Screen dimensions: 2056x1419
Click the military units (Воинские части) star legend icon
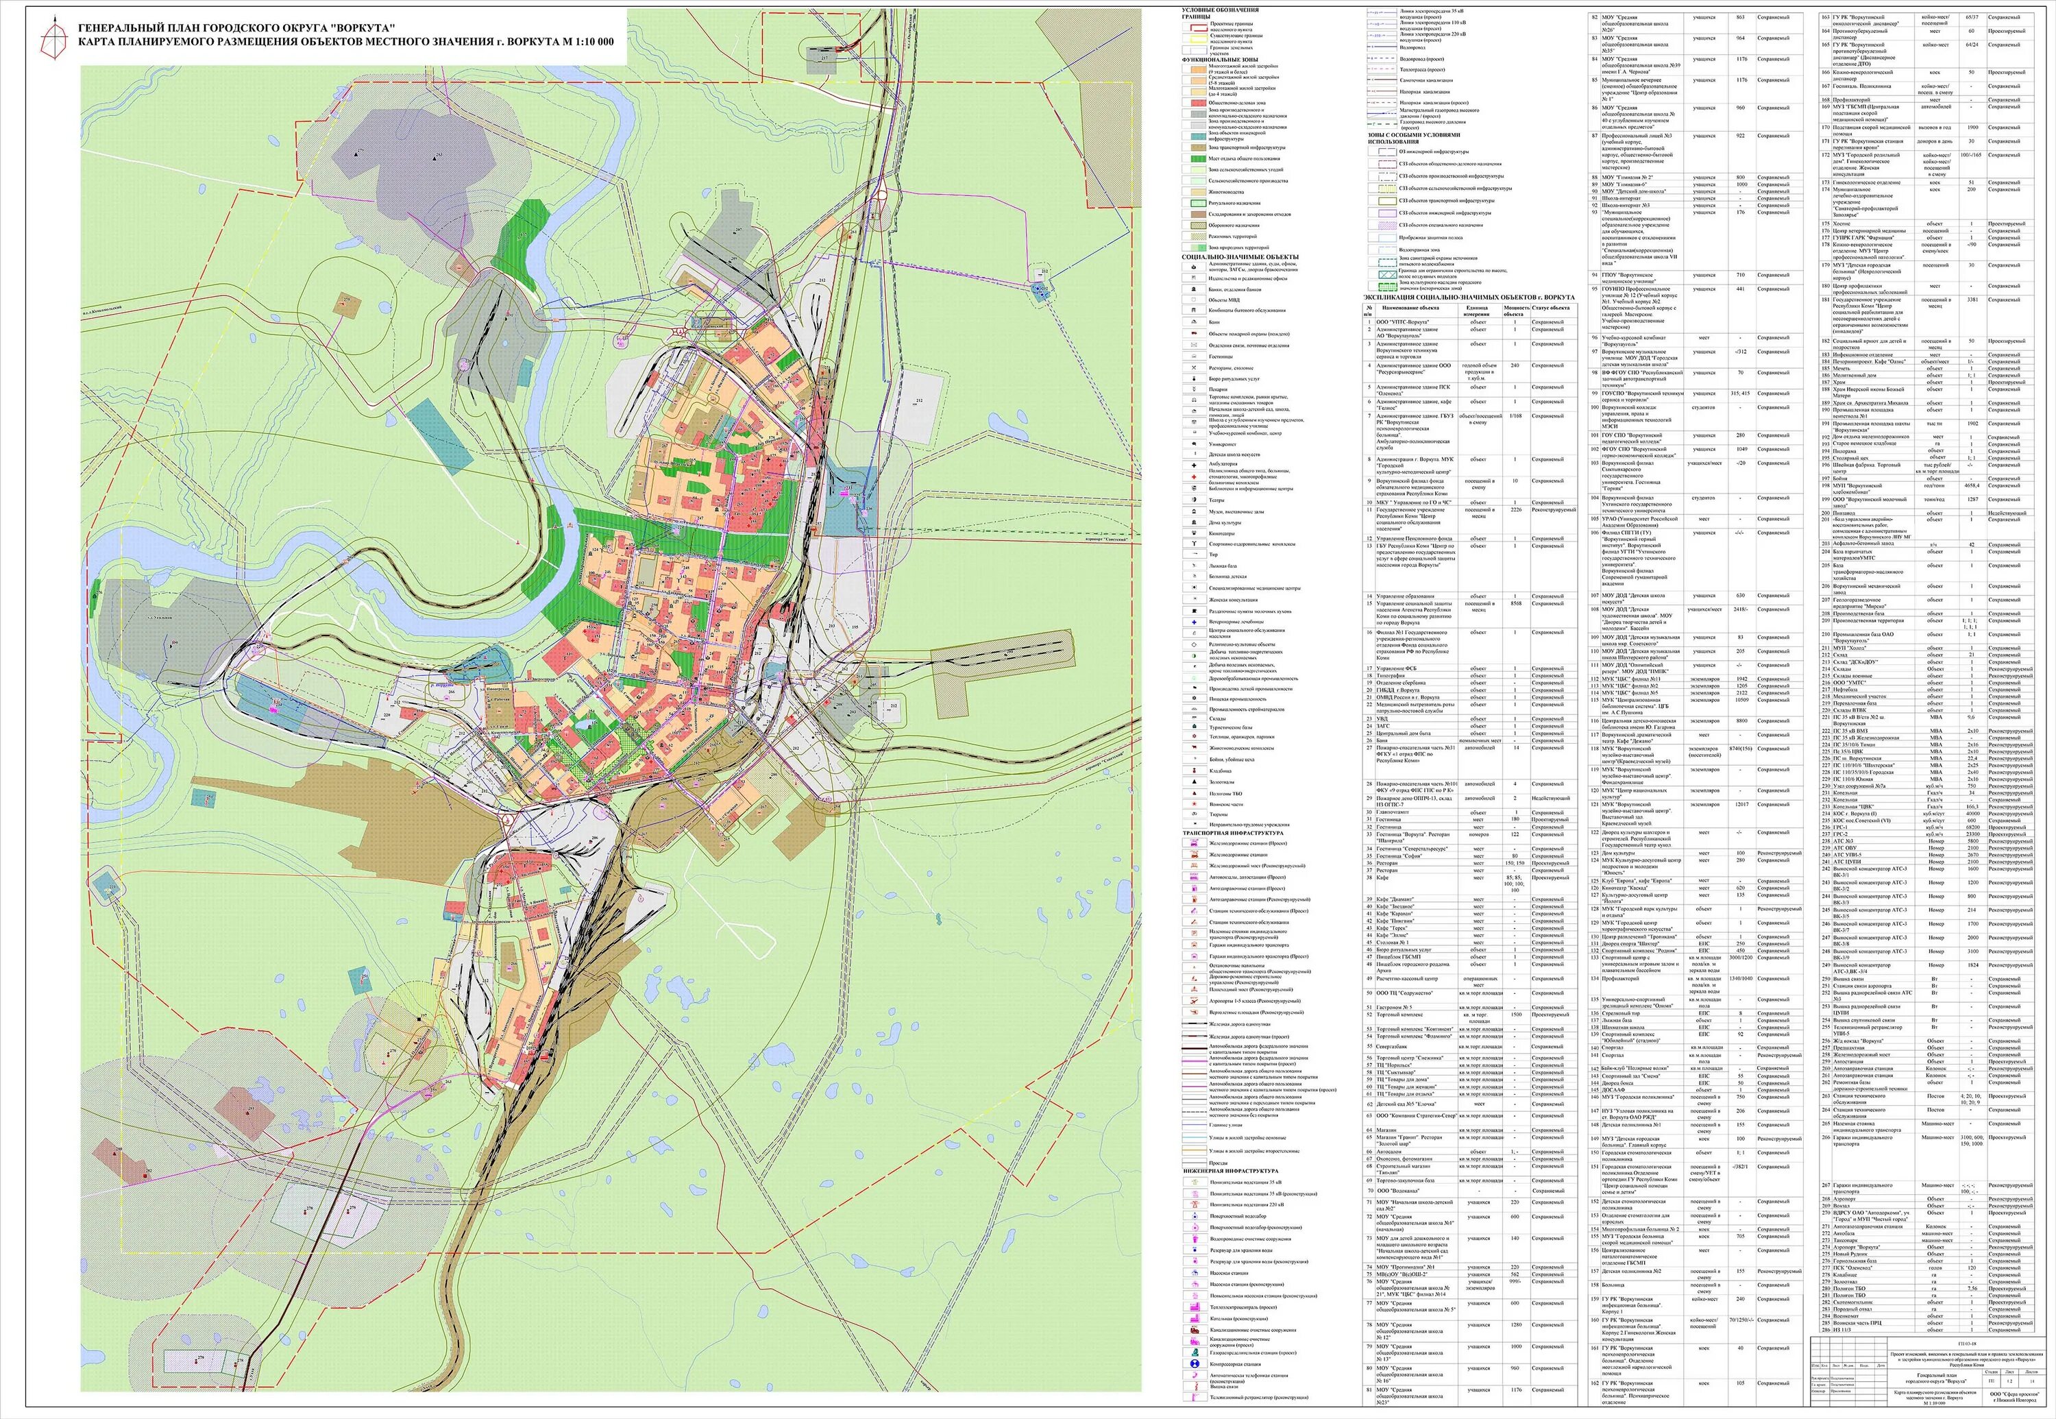(1195, 803)
